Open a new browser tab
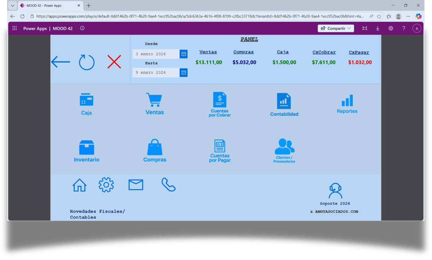The image size is (432, 260). (89, 5)
